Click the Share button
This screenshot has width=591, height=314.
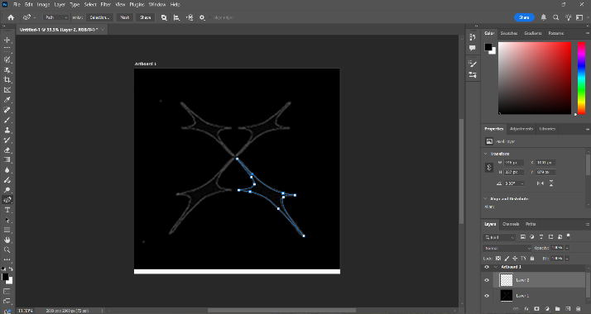(x=524, y=17)
